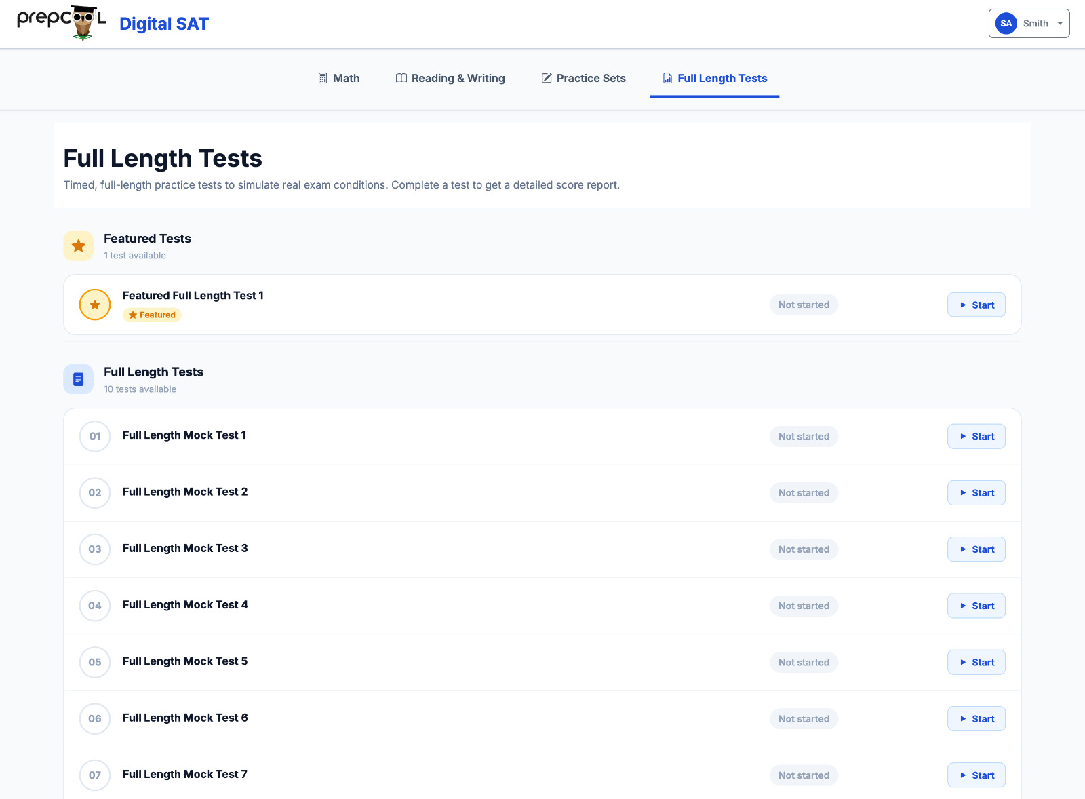Click the Full Length Mock Test 4 title
Screen dimensions: 1085x799
click(x=185, y=604)
